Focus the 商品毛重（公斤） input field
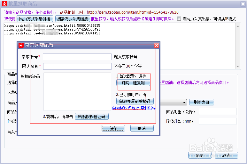The width and height of the screenshot is (247, 164). point(217,111)
